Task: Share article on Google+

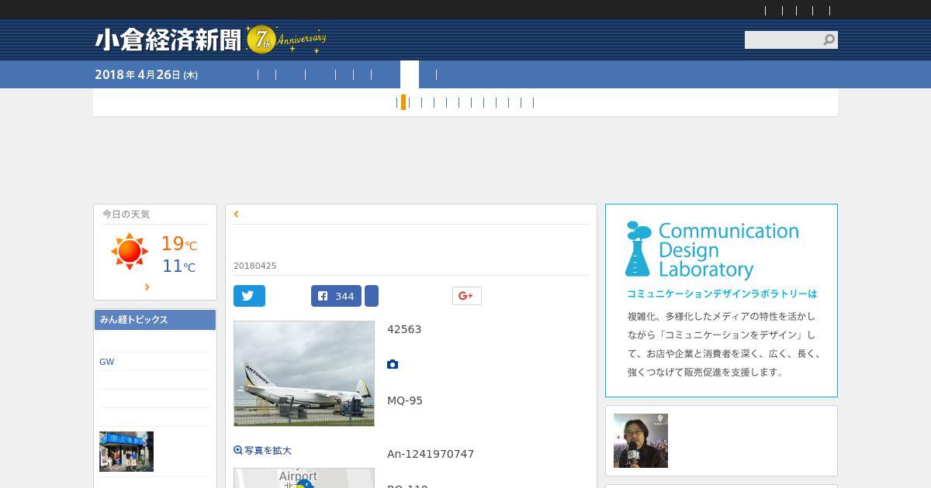Action: pos(466,296)
